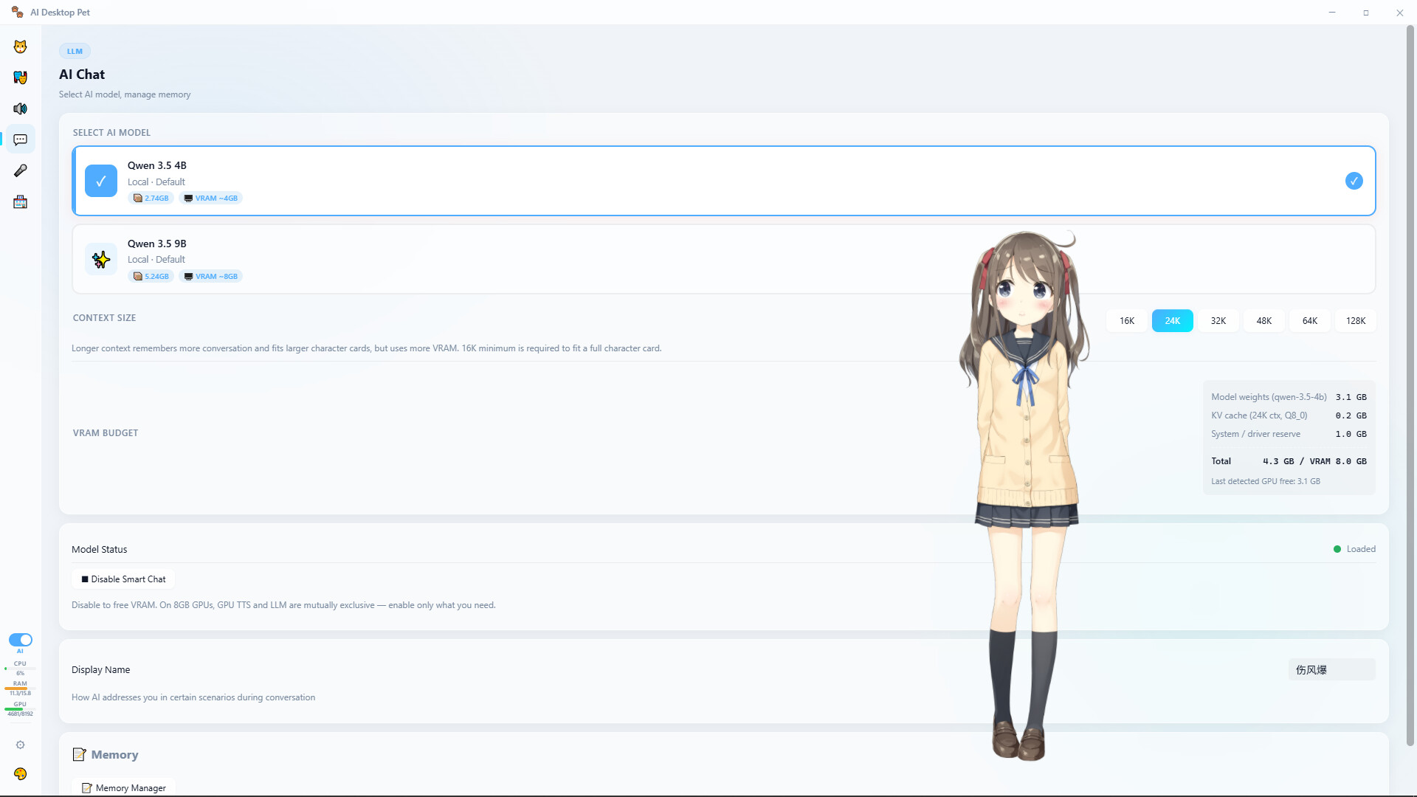Click the vertical page scrollbar

1410,384
